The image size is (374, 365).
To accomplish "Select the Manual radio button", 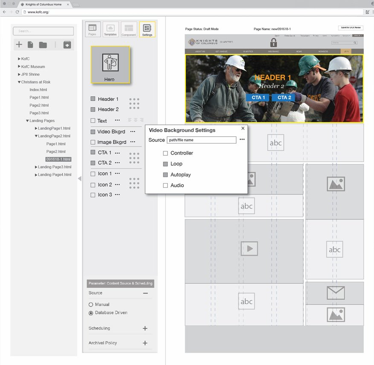I will click(91, 305).
